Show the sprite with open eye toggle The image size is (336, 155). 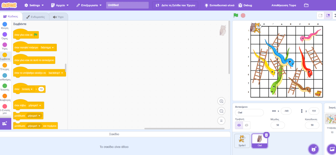pyautogui.click(x=239, y=125)
